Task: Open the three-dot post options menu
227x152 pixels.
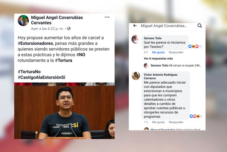Action: [x=107, y=17]
